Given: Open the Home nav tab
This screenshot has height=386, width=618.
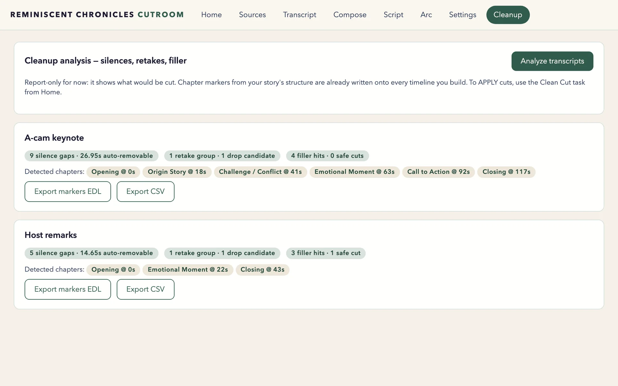Looking at the screenshot, I should click(x=211, y=15).
